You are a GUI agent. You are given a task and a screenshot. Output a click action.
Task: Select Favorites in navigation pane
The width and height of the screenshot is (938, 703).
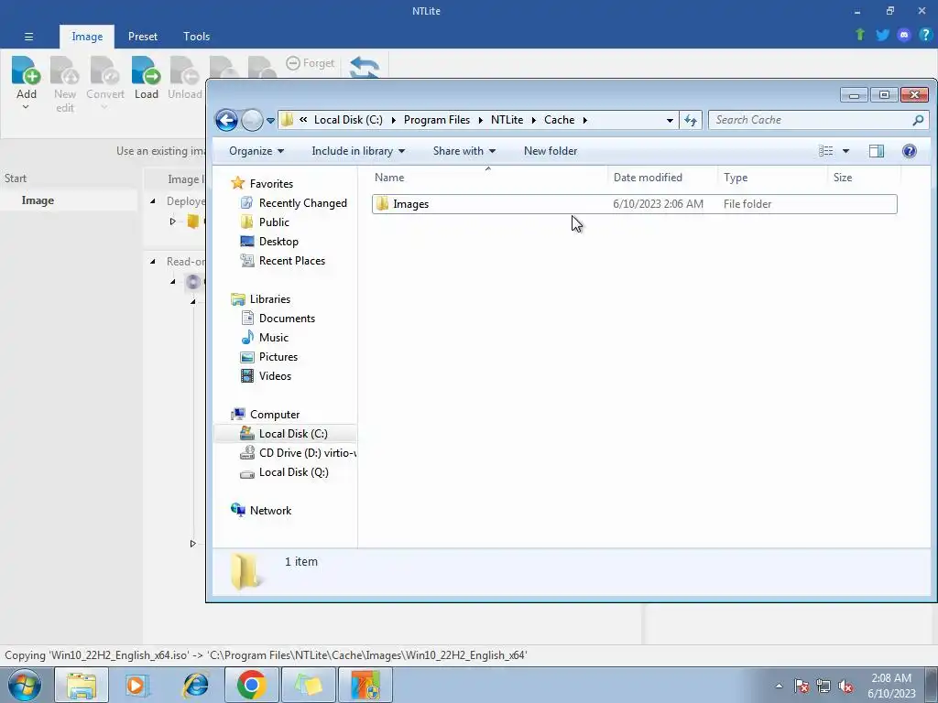[x=271, y=183]
